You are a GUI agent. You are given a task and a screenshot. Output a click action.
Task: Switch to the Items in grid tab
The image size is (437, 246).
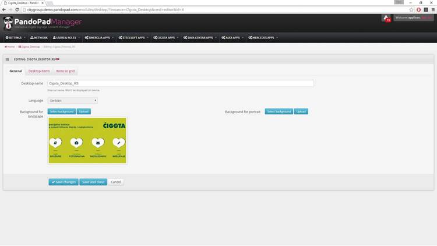(65, 71)
